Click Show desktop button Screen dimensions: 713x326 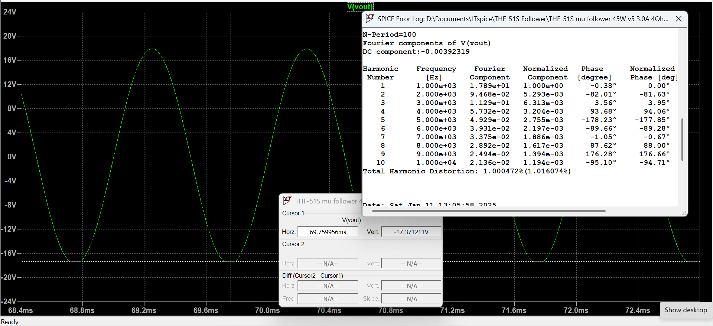[x=686, y=310]
